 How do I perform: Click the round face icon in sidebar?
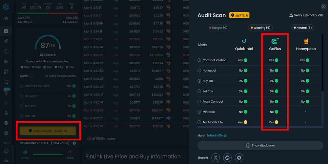coord(6,123)
